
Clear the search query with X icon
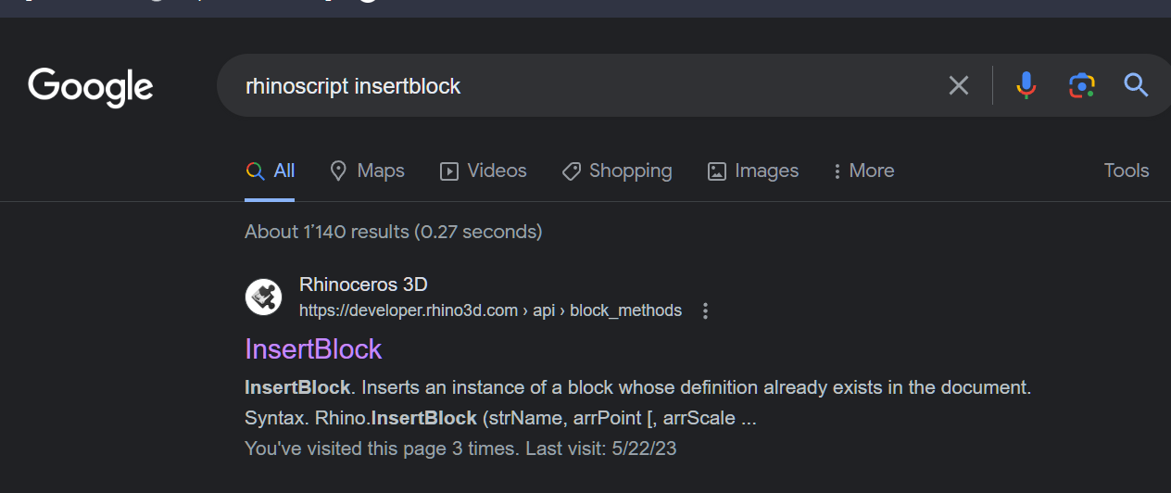coord(959,86)
